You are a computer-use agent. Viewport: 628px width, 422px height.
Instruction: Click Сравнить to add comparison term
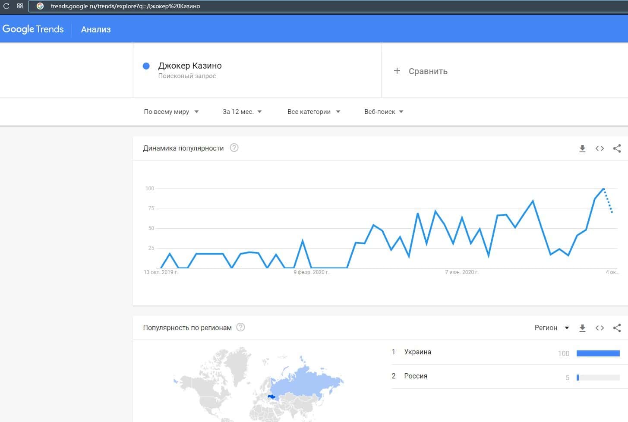tap(421, 71)
